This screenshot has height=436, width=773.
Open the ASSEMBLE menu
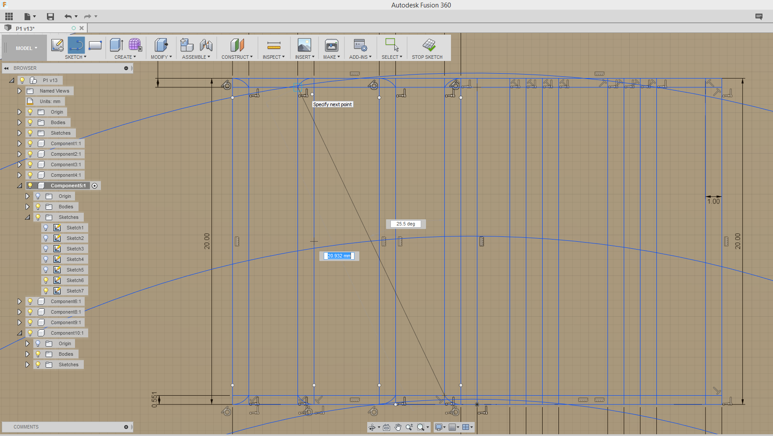point(196,57)
